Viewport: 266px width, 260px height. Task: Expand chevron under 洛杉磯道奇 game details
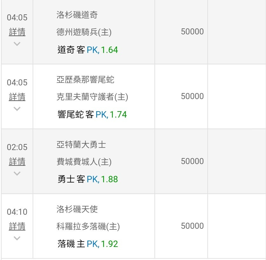(x=17, y=44)
